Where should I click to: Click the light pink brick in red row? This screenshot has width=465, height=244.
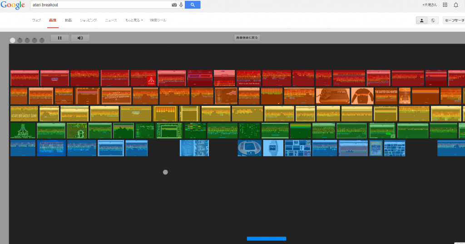224,78
